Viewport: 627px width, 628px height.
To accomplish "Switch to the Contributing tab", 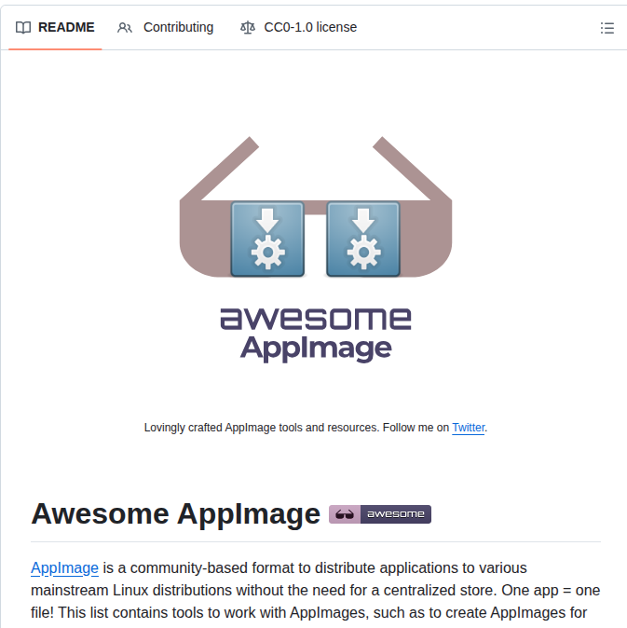I will (165, 27).
